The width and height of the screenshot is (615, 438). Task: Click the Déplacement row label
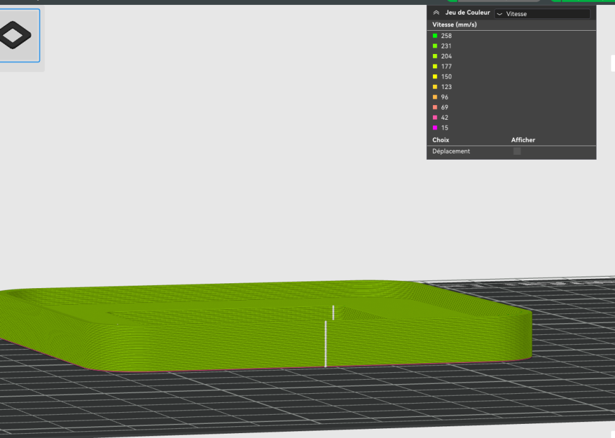coord(451,151)
